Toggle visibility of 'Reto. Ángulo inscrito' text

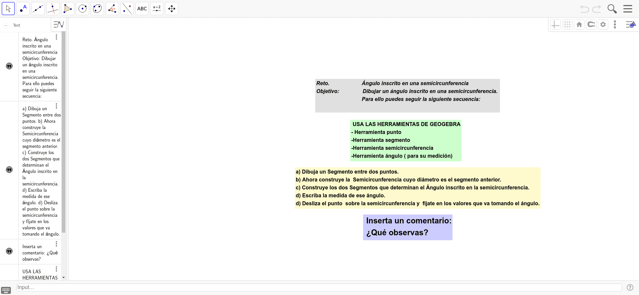pos(9,66)
